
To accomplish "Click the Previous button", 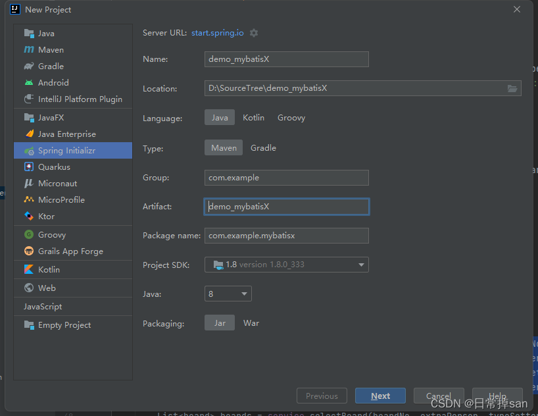I will click(322, 396).
